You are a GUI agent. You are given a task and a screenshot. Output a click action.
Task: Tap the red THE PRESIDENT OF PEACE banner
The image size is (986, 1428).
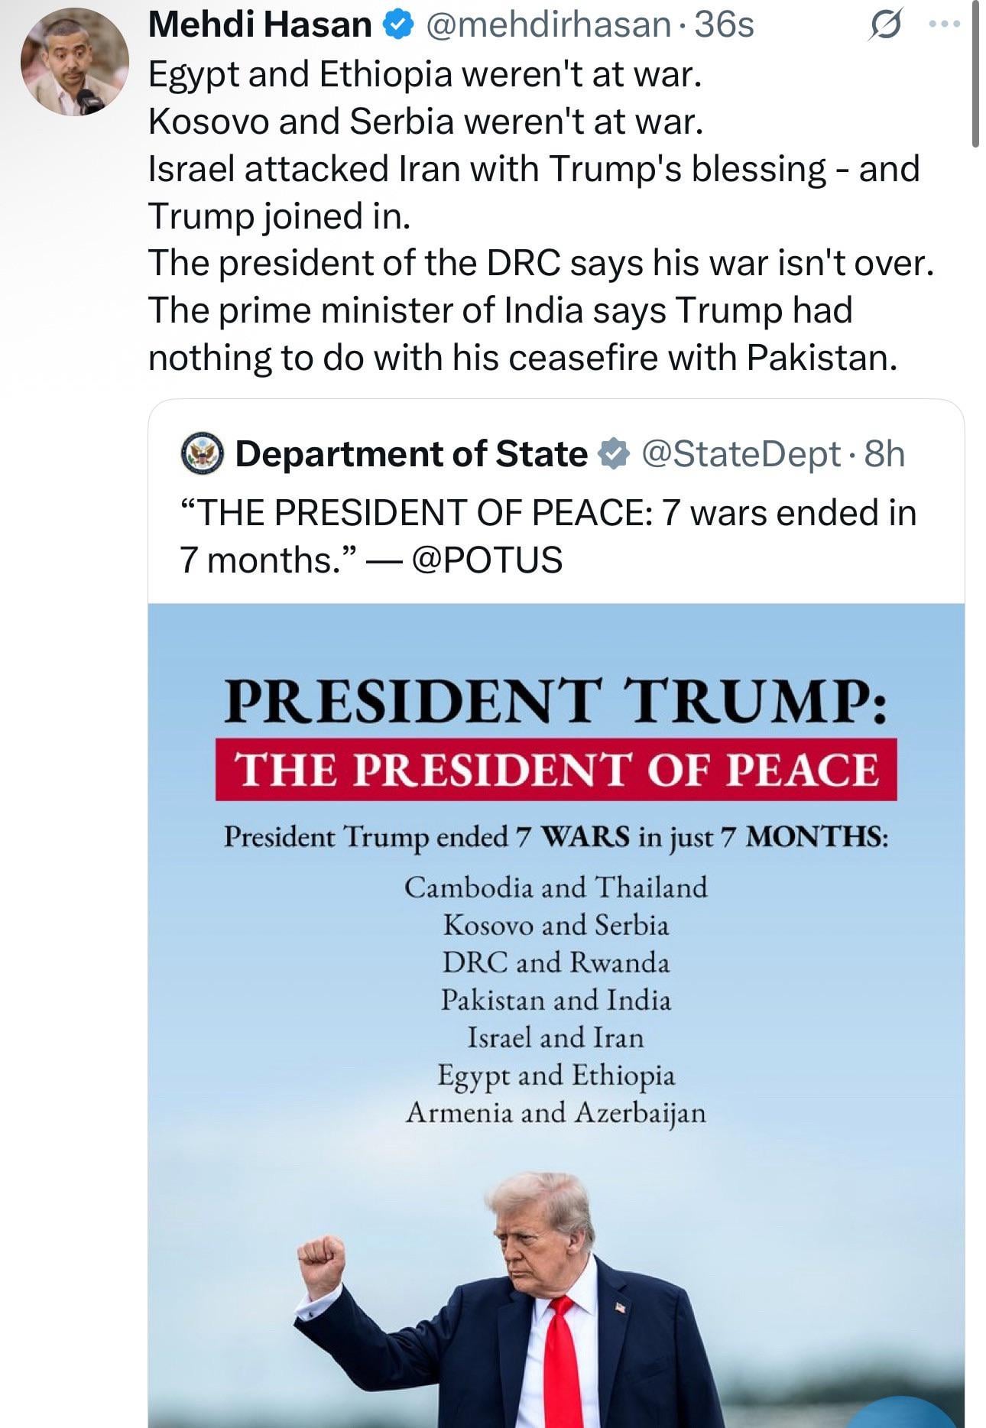coord(556,770)
